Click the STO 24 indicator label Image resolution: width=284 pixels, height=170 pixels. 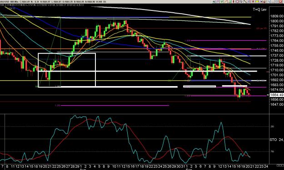coord(277,140)
